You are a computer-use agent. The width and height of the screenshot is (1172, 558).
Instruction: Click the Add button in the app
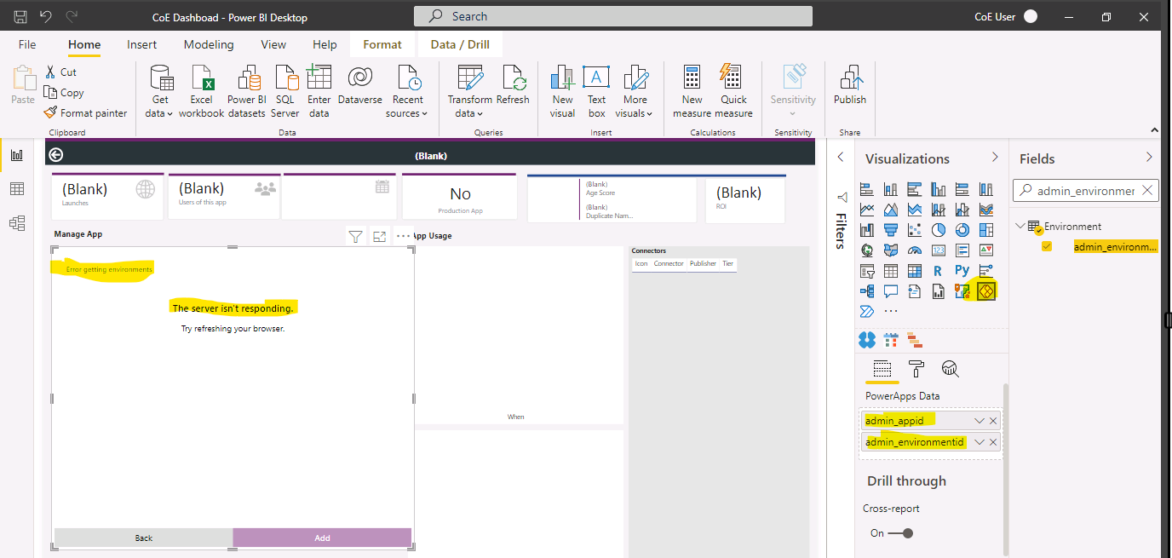(322, 538)
